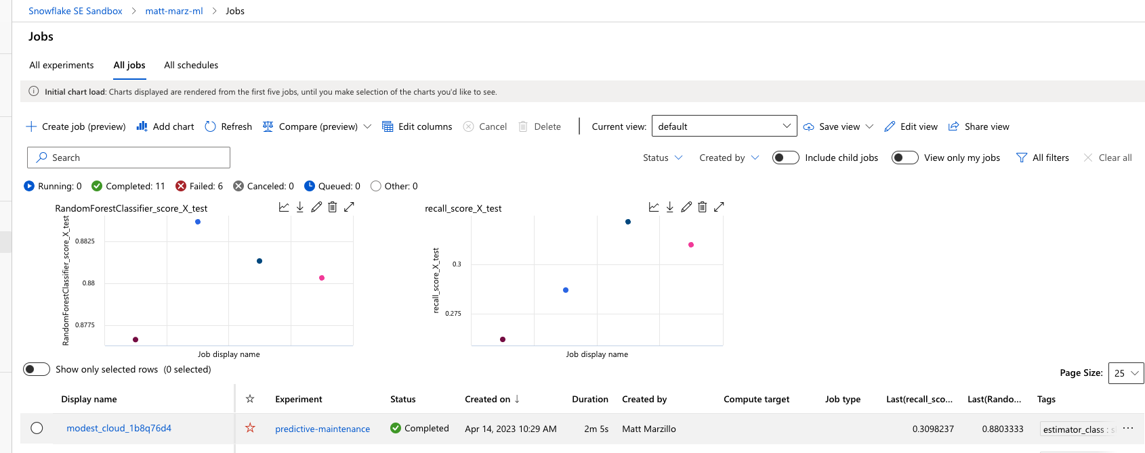Toggle Show only selected rows
1145x453 pixels.
(37, 369)
